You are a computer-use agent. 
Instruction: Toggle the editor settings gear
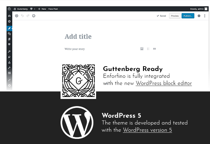(x=199, y=16)
